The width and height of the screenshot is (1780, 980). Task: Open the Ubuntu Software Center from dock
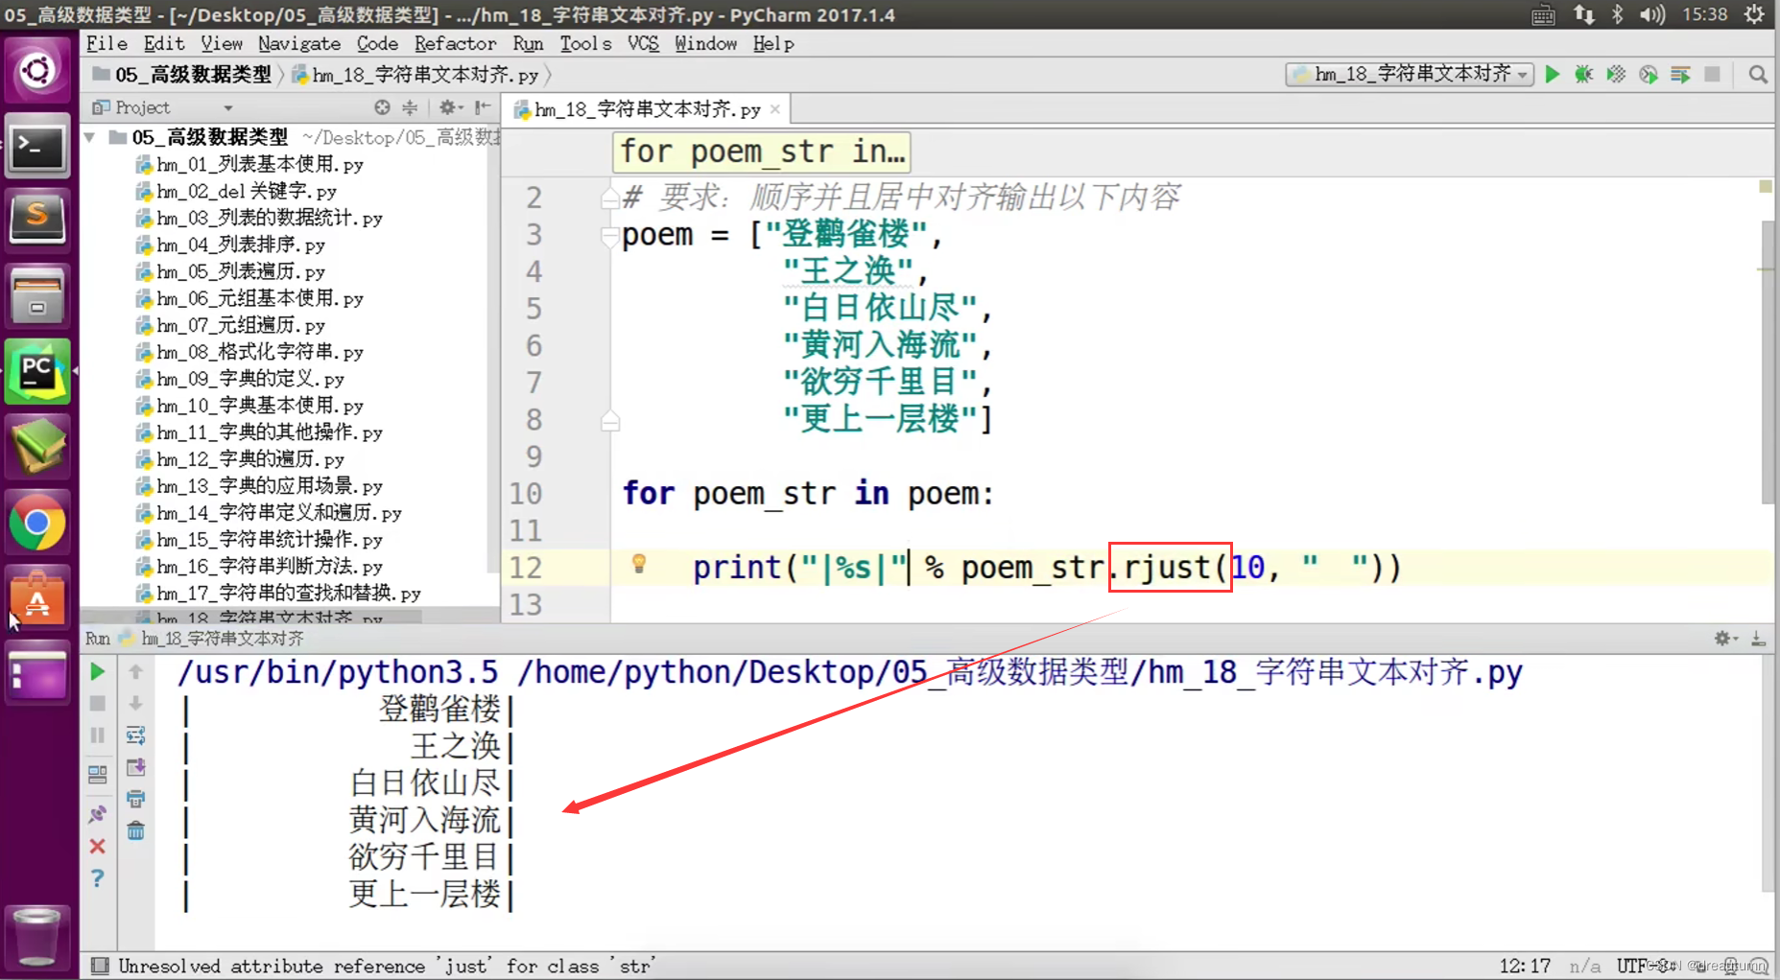pyautogui.click(x=37, y=599)
